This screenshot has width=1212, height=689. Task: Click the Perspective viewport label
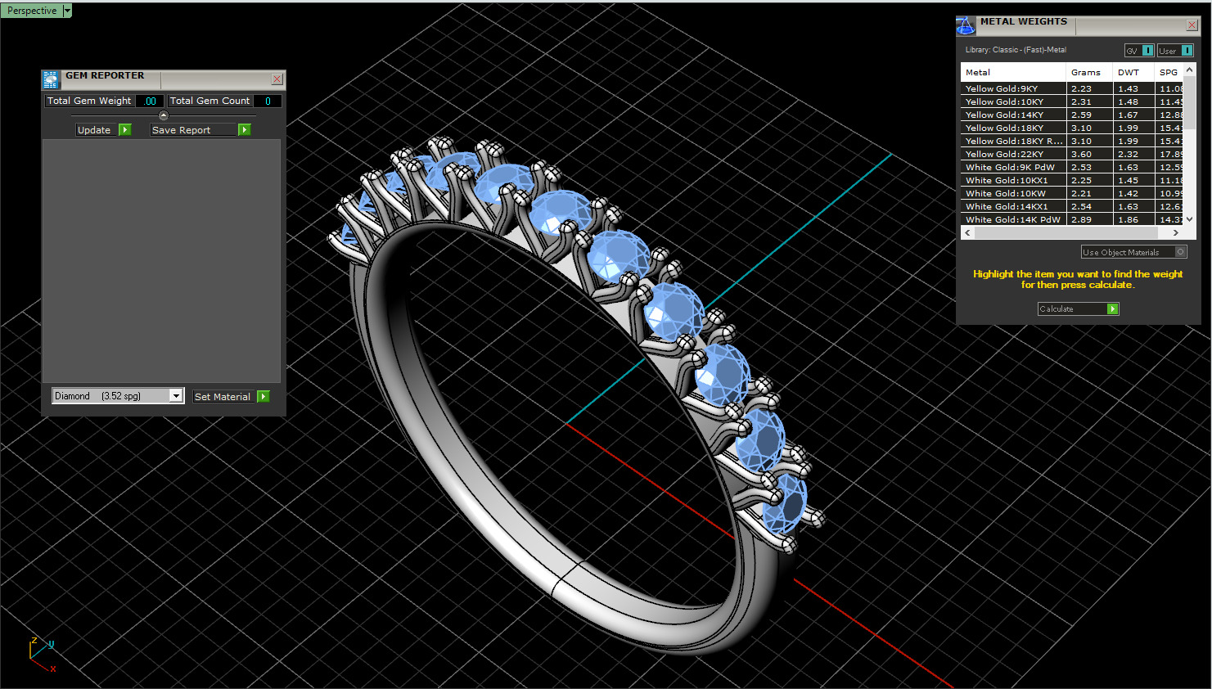[32, 11]
